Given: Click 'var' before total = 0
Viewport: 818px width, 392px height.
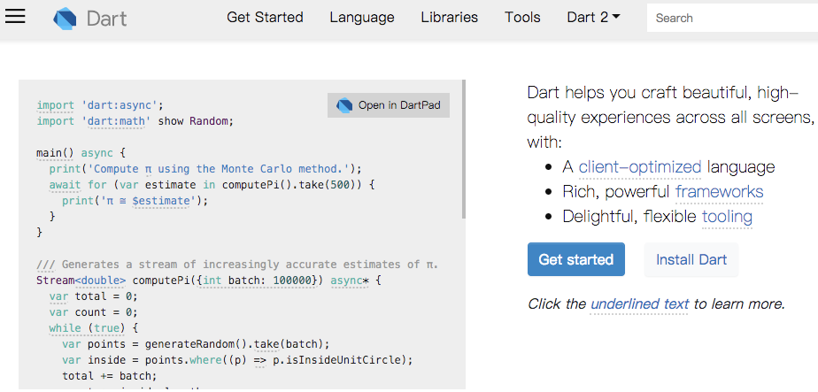Looking at the screenshot, I should pos(58,296).
